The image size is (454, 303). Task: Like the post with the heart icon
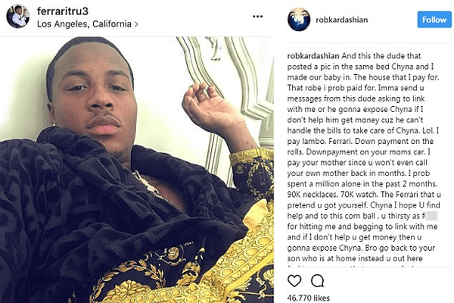(x=294, y=281)
